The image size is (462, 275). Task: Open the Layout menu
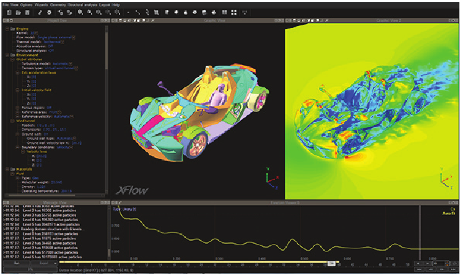[105, 5]
